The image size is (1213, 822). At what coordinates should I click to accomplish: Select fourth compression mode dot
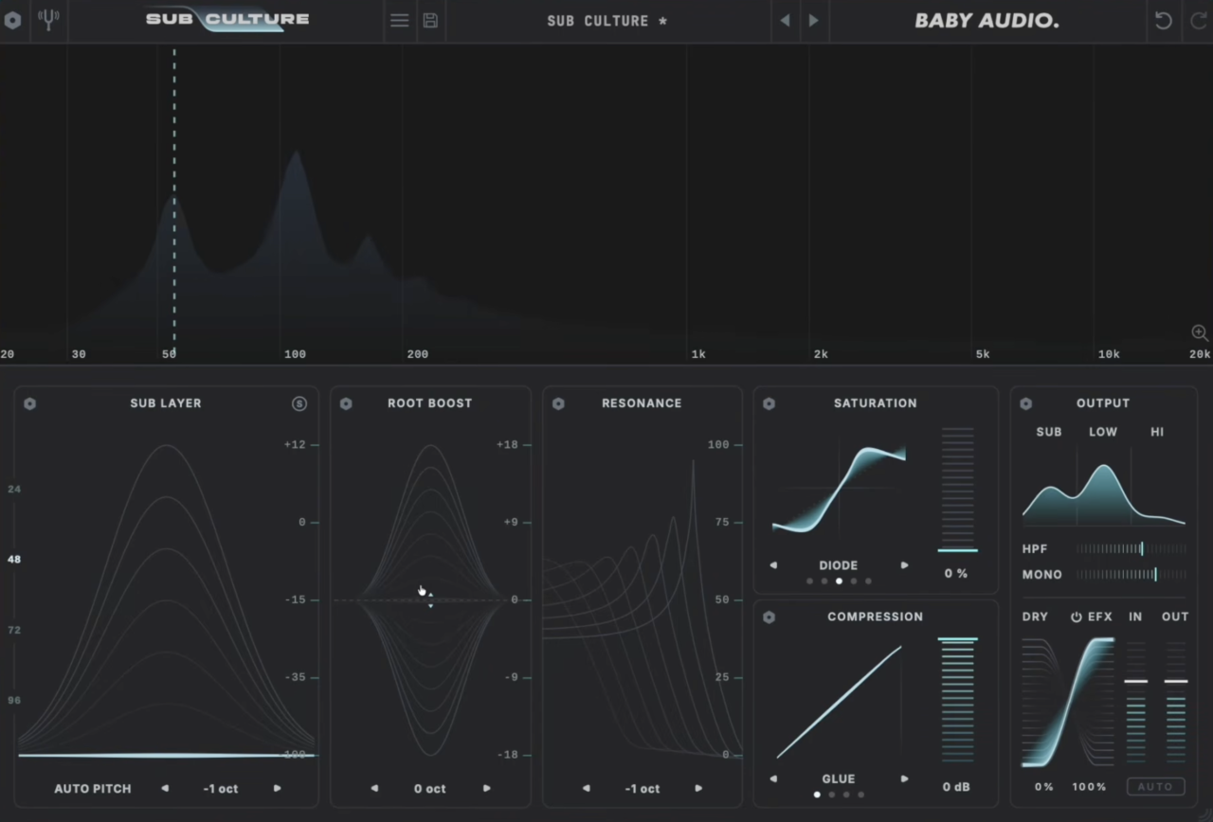pos(861,795)
